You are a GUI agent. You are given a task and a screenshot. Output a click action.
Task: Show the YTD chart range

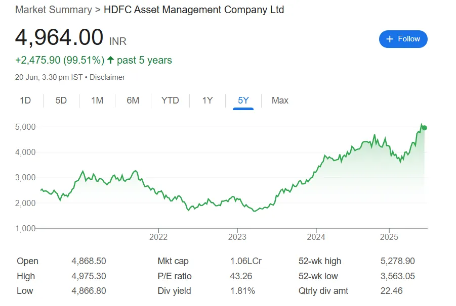click(170, 100)
